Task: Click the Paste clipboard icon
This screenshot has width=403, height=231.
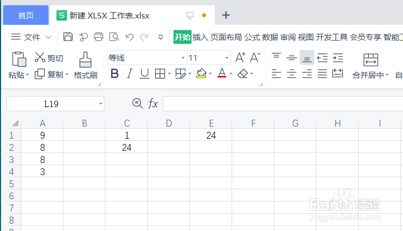Action: pos(19,59)
